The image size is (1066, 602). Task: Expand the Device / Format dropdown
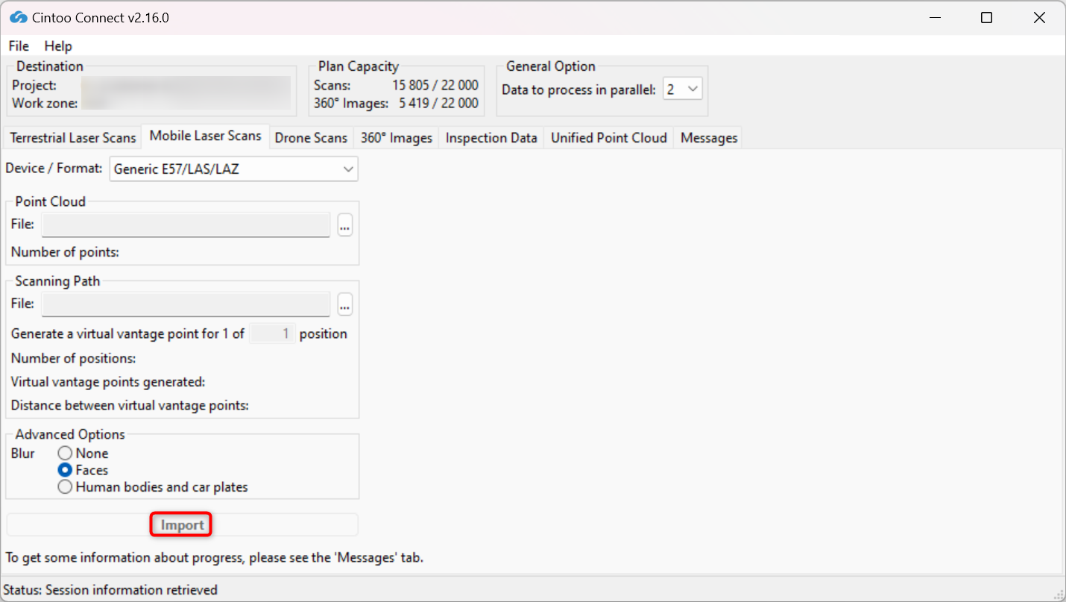pyautogui.click(x=234, y=169)
